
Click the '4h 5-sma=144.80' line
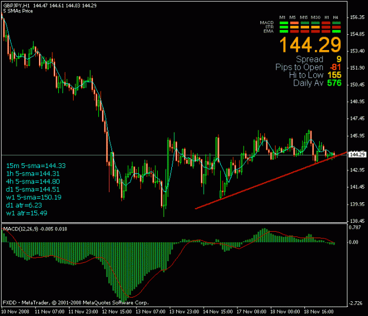pyautogui.click(x=33, y=182)
